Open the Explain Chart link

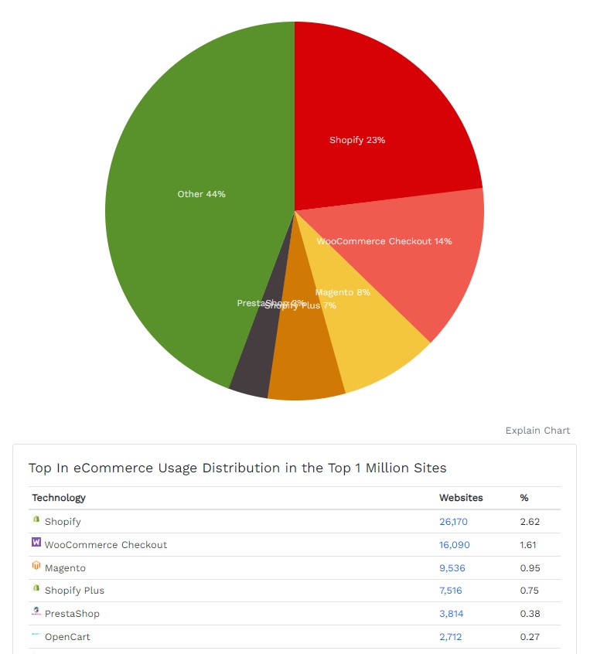point(537,431)
